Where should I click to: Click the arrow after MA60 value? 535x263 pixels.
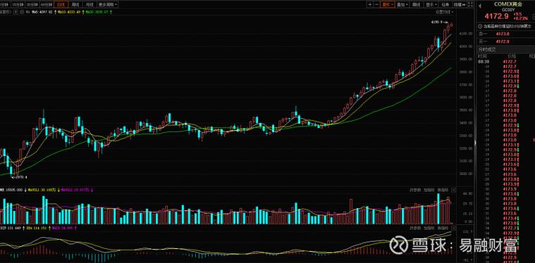[x=111, y=12]
